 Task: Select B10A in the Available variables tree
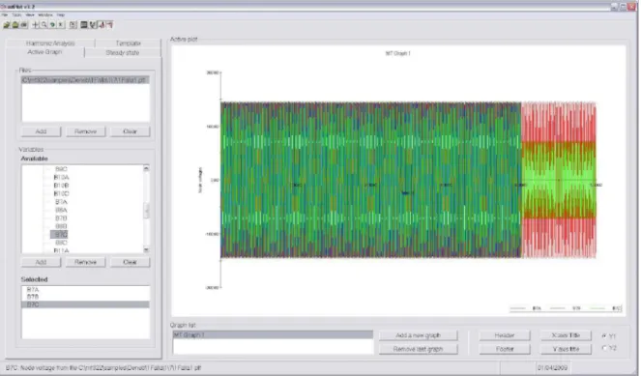tap(61, 178)
